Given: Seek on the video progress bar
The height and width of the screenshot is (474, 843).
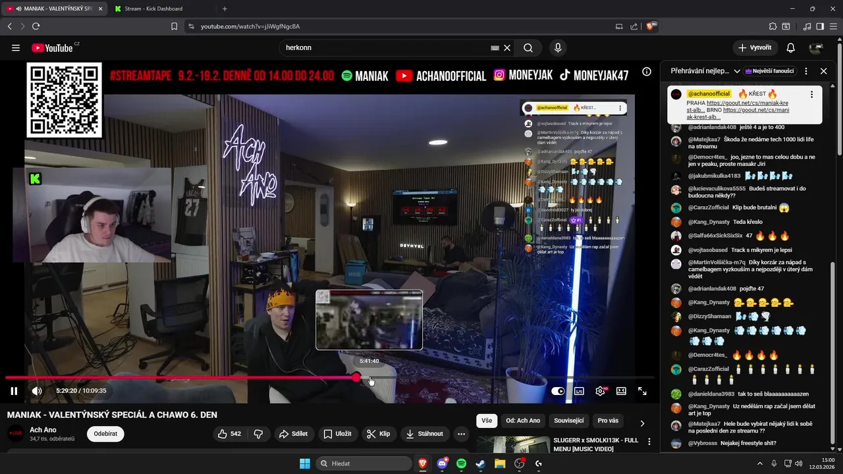Looking at the screenshot, I should click(329, 378).
